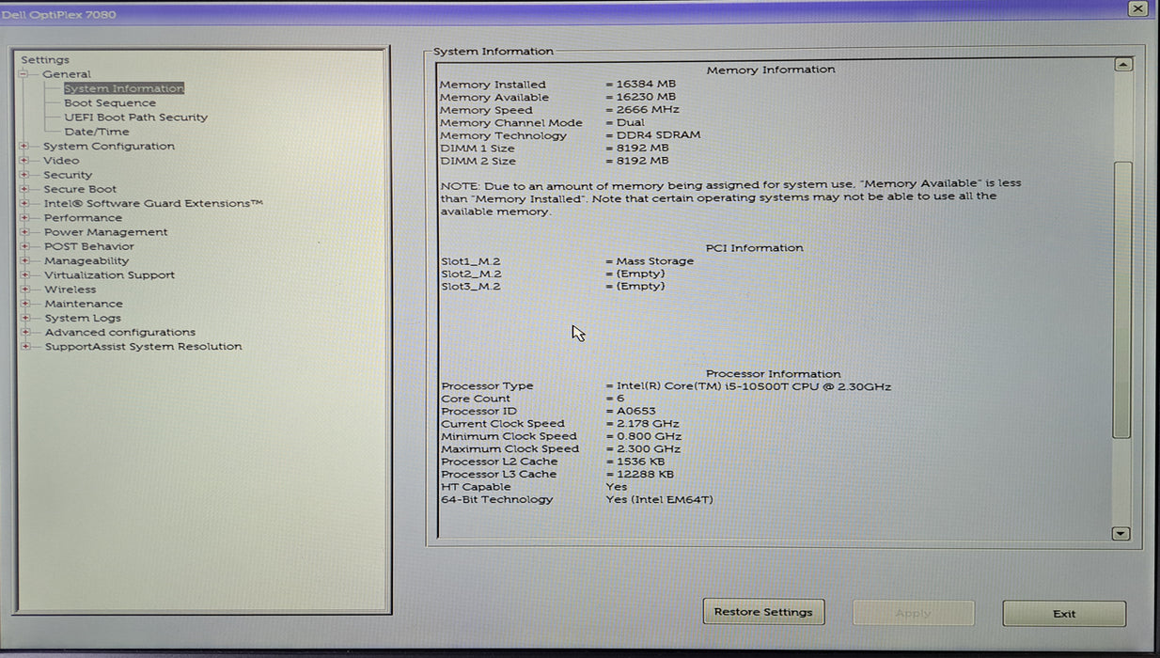Select System Information in the settings tree
This screenshot has height=658, width=1160.
[x=124, y=88]
